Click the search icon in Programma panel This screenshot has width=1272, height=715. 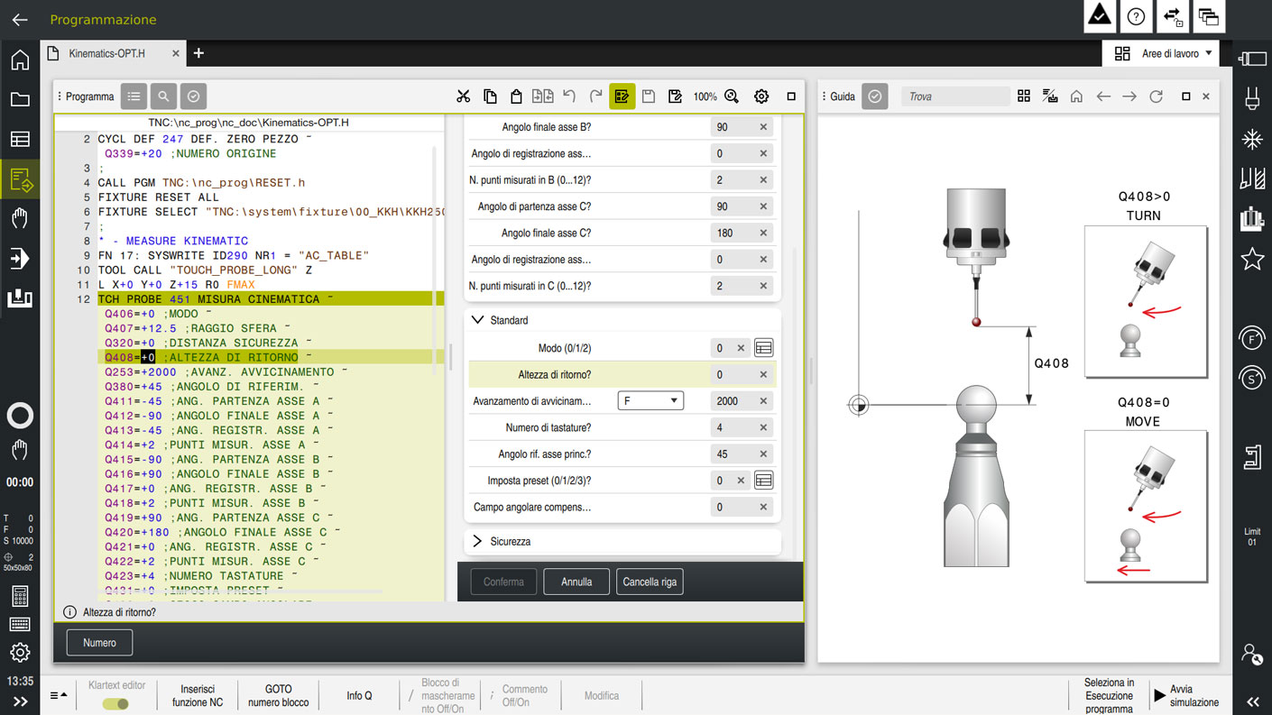click(163, 96)
